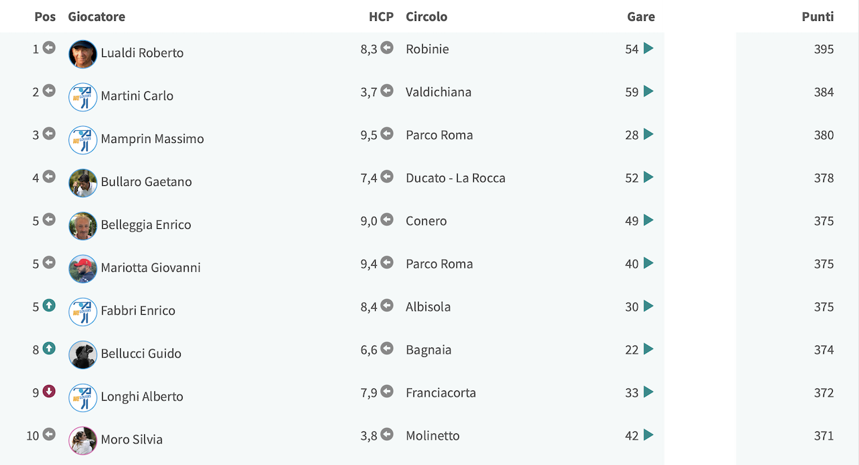859x465 pixels.
Task: Expand Martini Carlo's 59 gare arrow
Action: [648, 91]
